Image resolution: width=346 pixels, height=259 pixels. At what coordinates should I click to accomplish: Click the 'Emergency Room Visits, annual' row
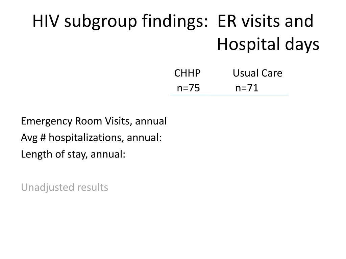click(x=94, y=121)
